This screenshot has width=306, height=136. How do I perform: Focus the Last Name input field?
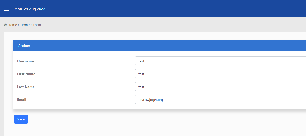[x=221, y=87]
